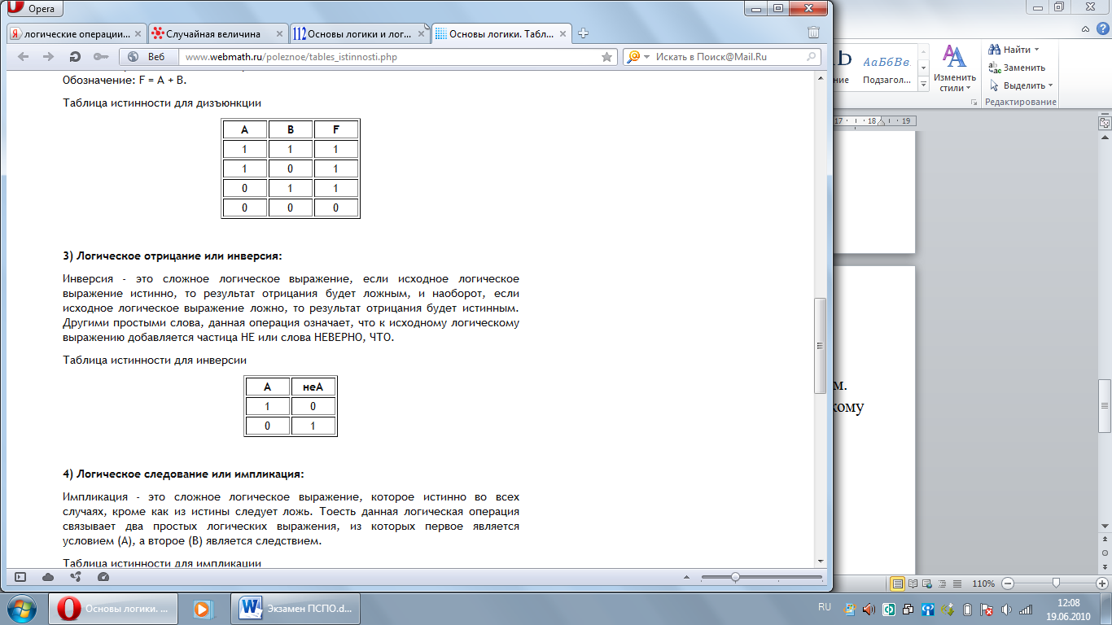Zoom out Word with minus button
This screenshot has width=1112, height=625.
pos(1008,583)
